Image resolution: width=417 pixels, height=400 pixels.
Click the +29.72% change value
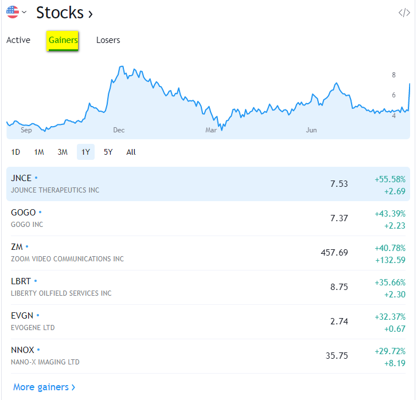point(390,351)
